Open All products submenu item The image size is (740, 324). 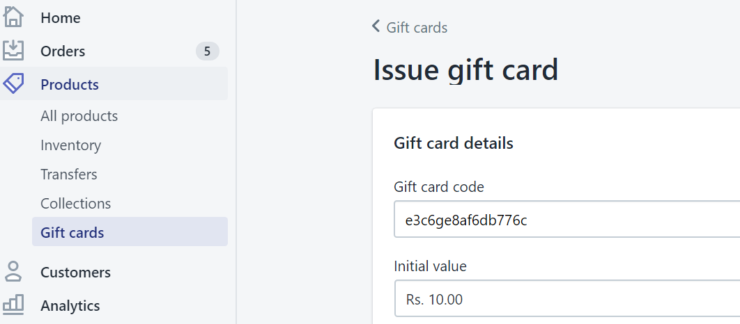pos(79,116)
